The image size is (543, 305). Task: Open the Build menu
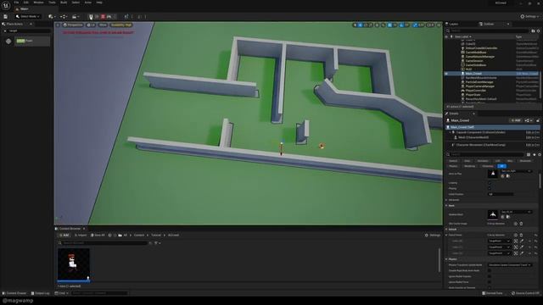point(64,3)
